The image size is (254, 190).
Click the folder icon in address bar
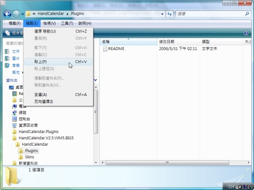click(x=28, y=14)
